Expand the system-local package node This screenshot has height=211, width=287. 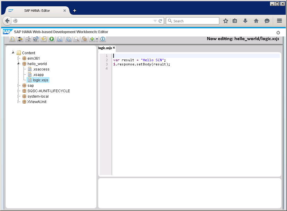pos(18,96)
